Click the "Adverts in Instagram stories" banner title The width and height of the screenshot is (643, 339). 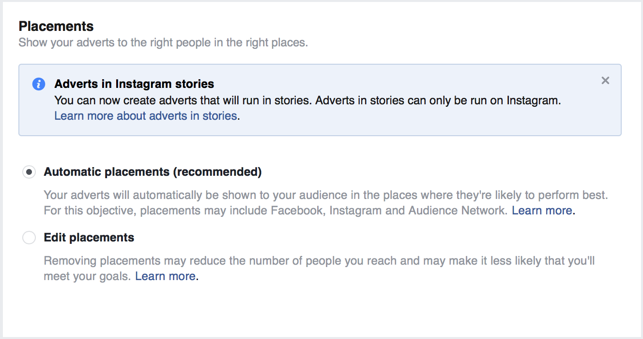(134, 84)
